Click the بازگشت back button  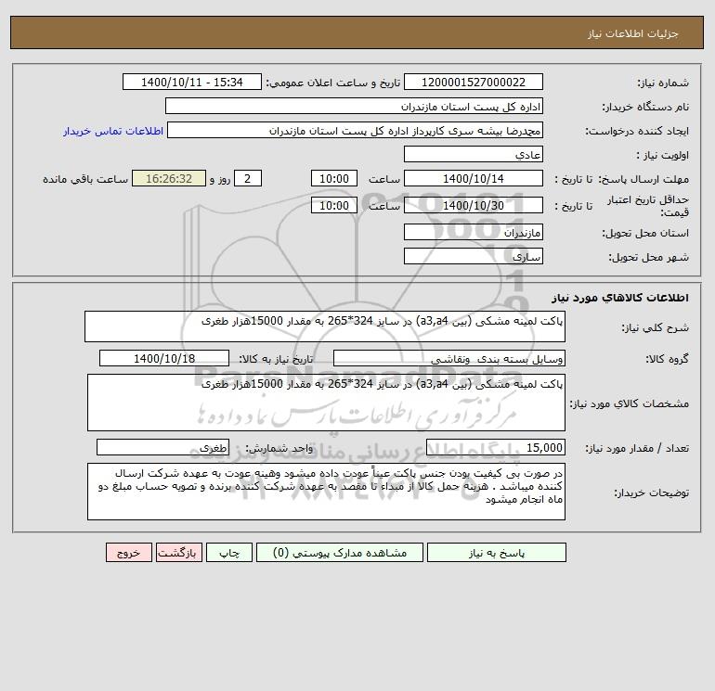pos(178,553)
